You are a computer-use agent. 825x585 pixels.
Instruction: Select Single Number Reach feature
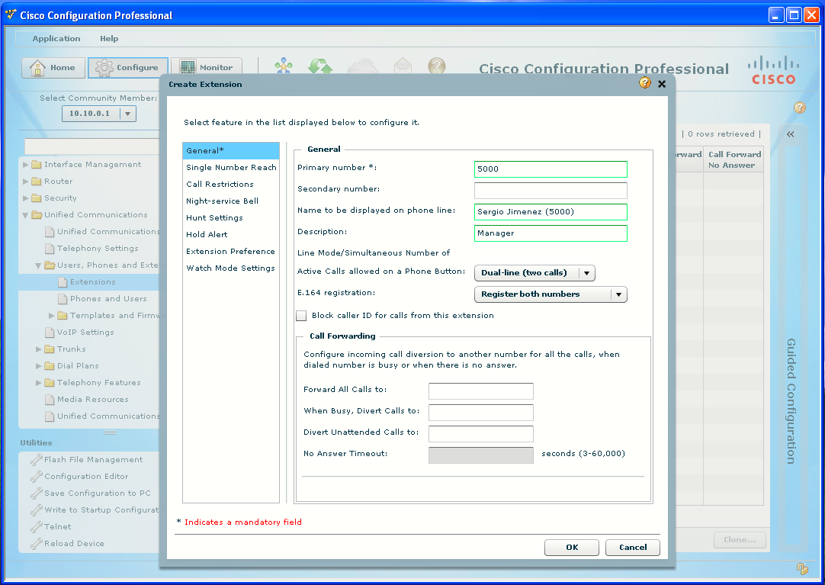pos(231,167)
